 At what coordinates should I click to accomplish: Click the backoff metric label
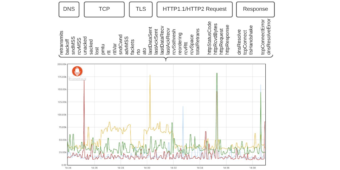(67, 48)
